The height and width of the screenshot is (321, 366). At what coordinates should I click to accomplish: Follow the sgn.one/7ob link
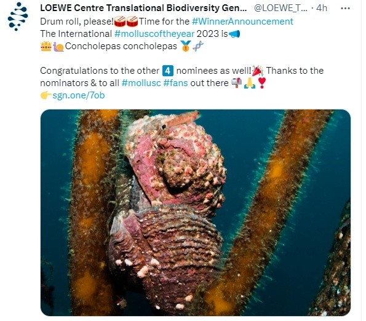point(79,95)
